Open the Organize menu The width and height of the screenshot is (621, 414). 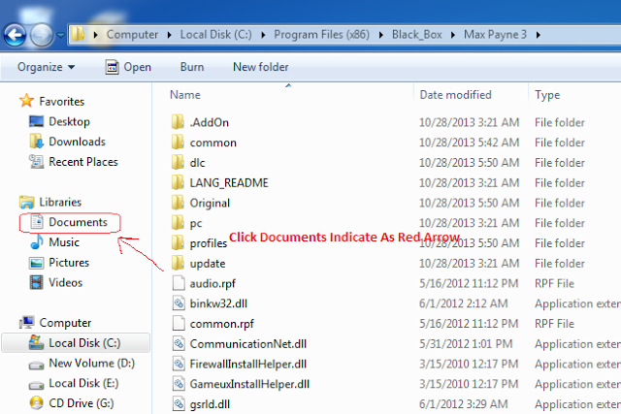[46, 67]
